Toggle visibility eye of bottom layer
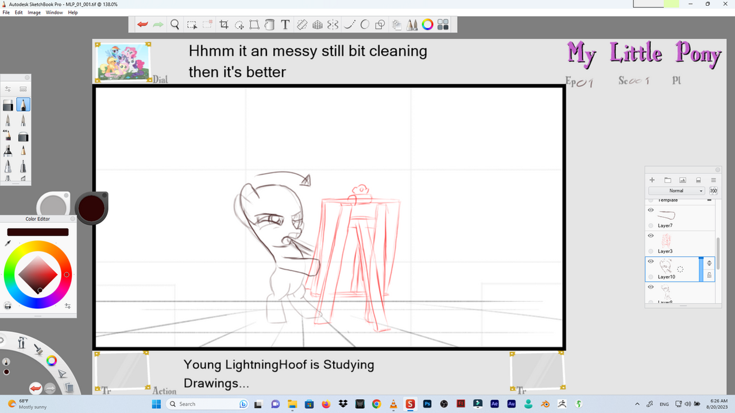The image size is (735, 413). 651,287
